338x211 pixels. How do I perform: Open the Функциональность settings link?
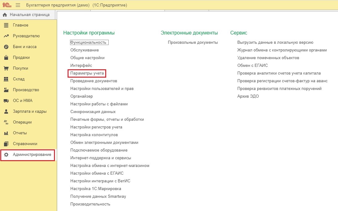tap(88, 43)
